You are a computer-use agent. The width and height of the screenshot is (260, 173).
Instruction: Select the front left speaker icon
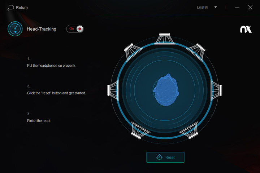pos(133,52)
